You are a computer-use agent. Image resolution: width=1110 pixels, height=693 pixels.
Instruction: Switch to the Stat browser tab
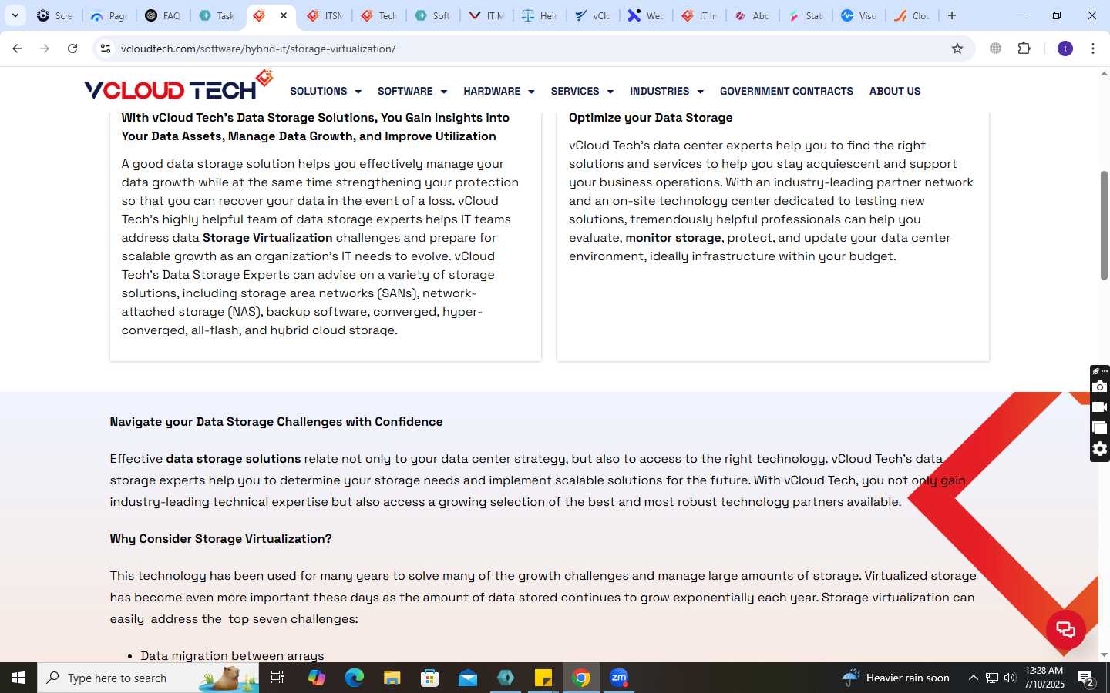pyautogui.click(x=806, y=15)
